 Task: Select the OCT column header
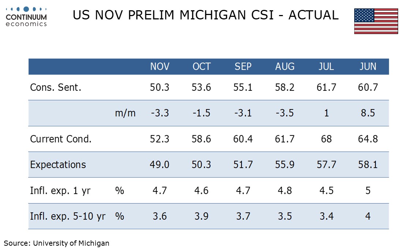202,66
